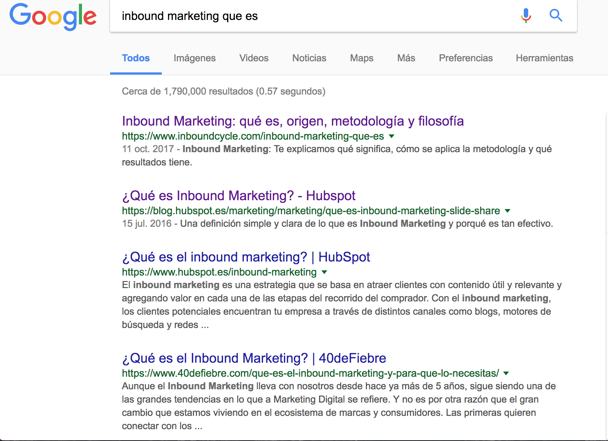Click the '15 jul. 2016' snippet date
This screenshot has height=441, width=608.
pyautogui.click(x=147, y=223)
